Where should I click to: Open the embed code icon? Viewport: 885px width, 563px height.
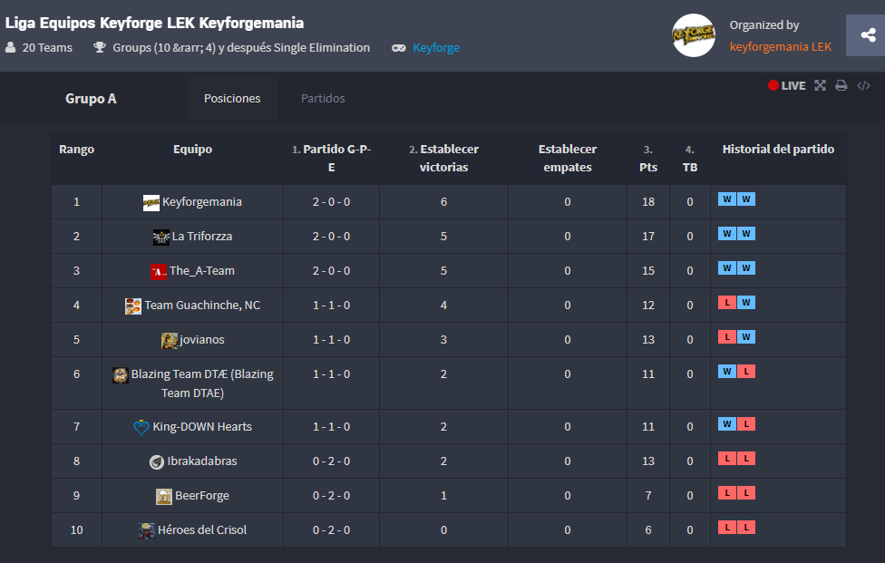point(863,85)
